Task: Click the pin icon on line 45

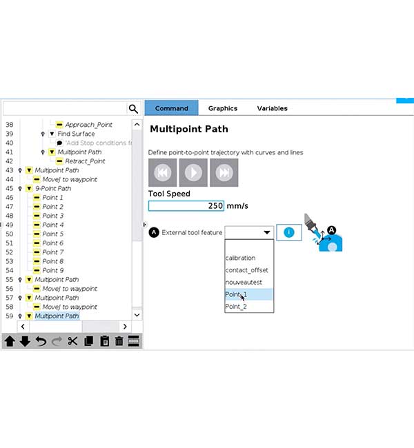Action: click(x=20, y=189)
